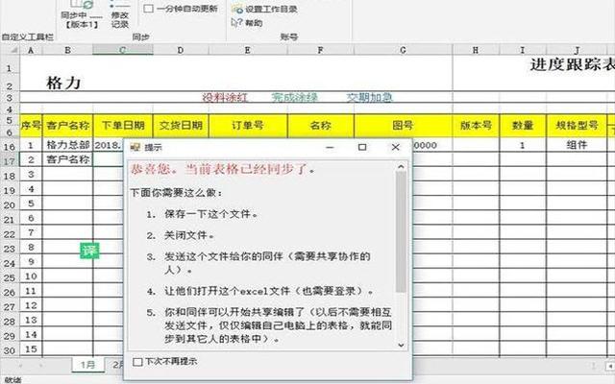This screenshot has height=384, width=615.
Task: Click the yellow 客户名称 header cell
Action: click(x=67, y=126)
